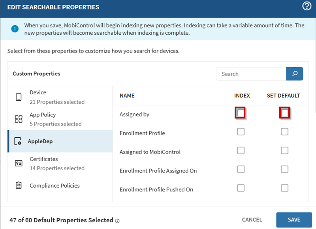This screenshot has width=316, height=229.
Task: Click the Certificates icon
Action: (x=19, y=163)
